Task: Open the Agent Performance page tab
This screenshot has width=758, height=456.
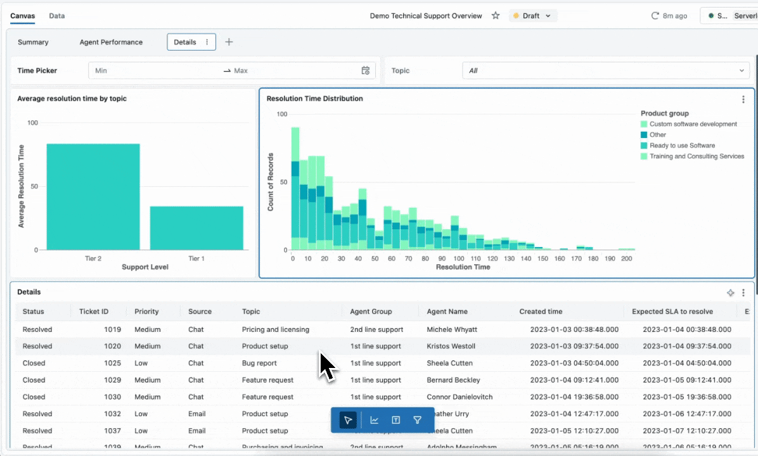Action: click(111, 42)
